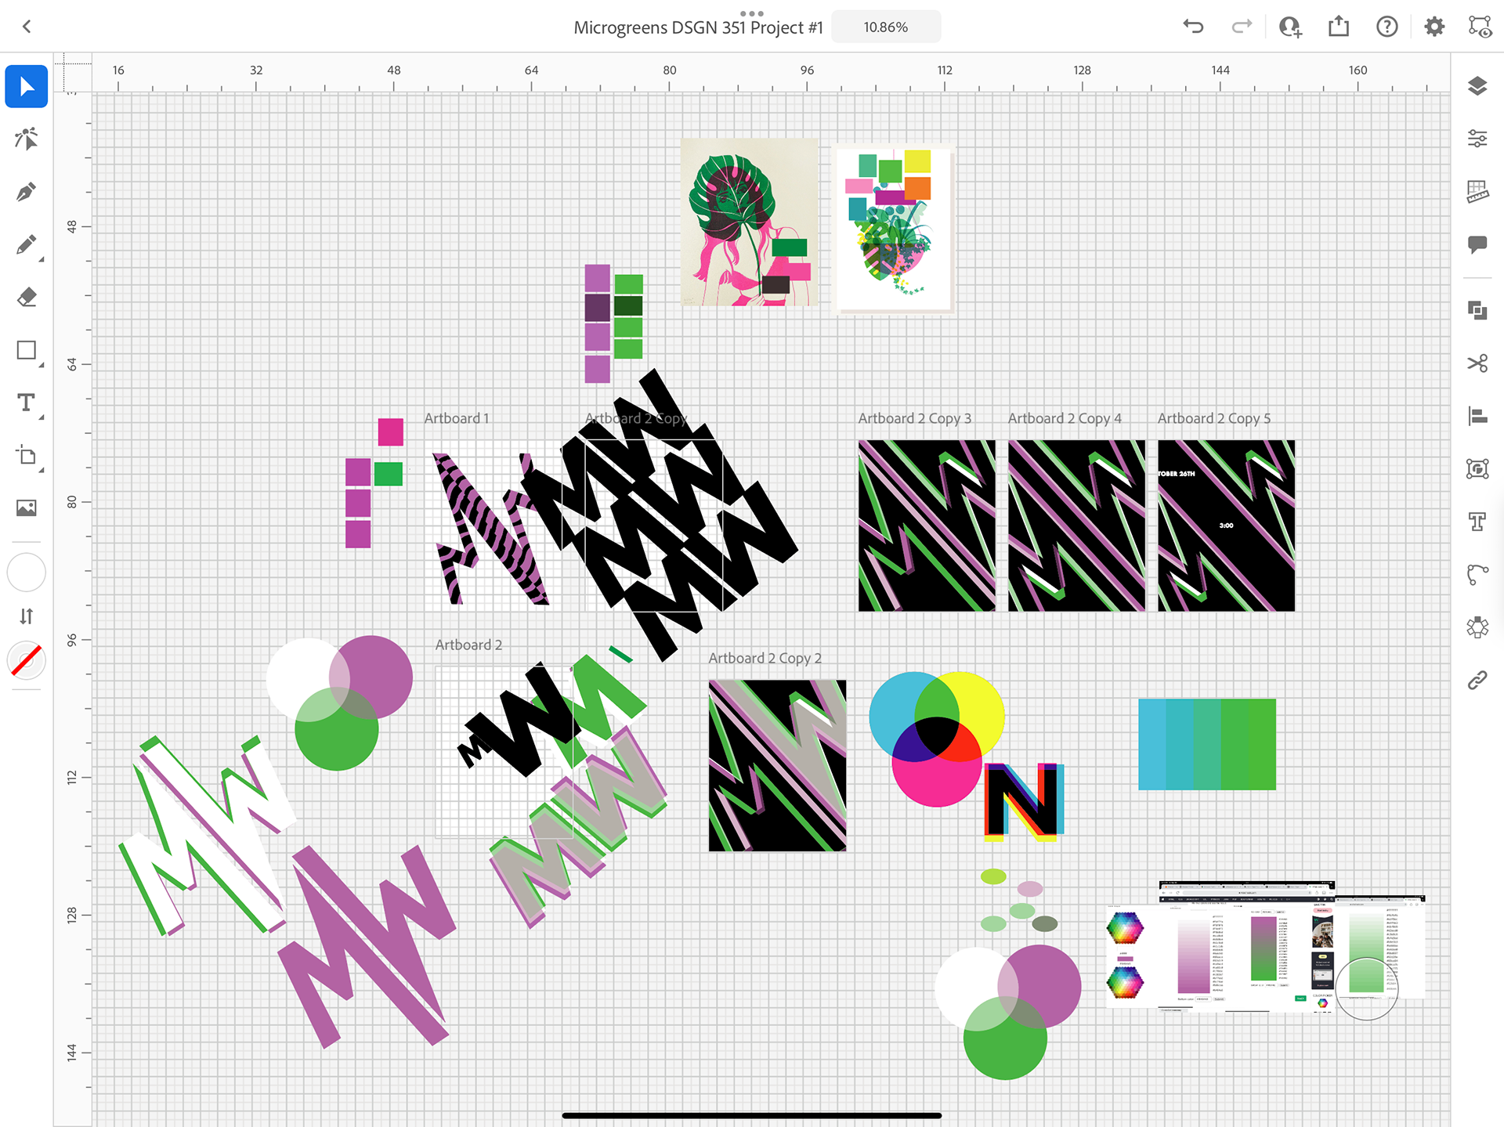Open the scissors Cut tools panel

tap(1477, 363)
